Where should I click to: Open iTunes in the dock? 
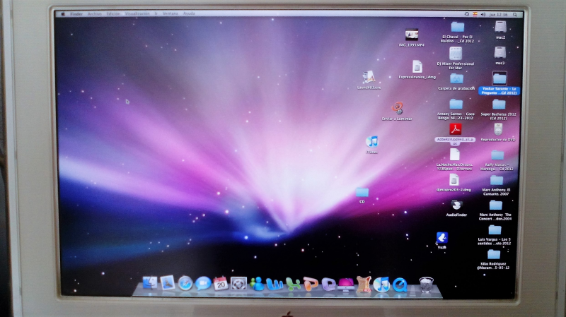coord(381,285)
